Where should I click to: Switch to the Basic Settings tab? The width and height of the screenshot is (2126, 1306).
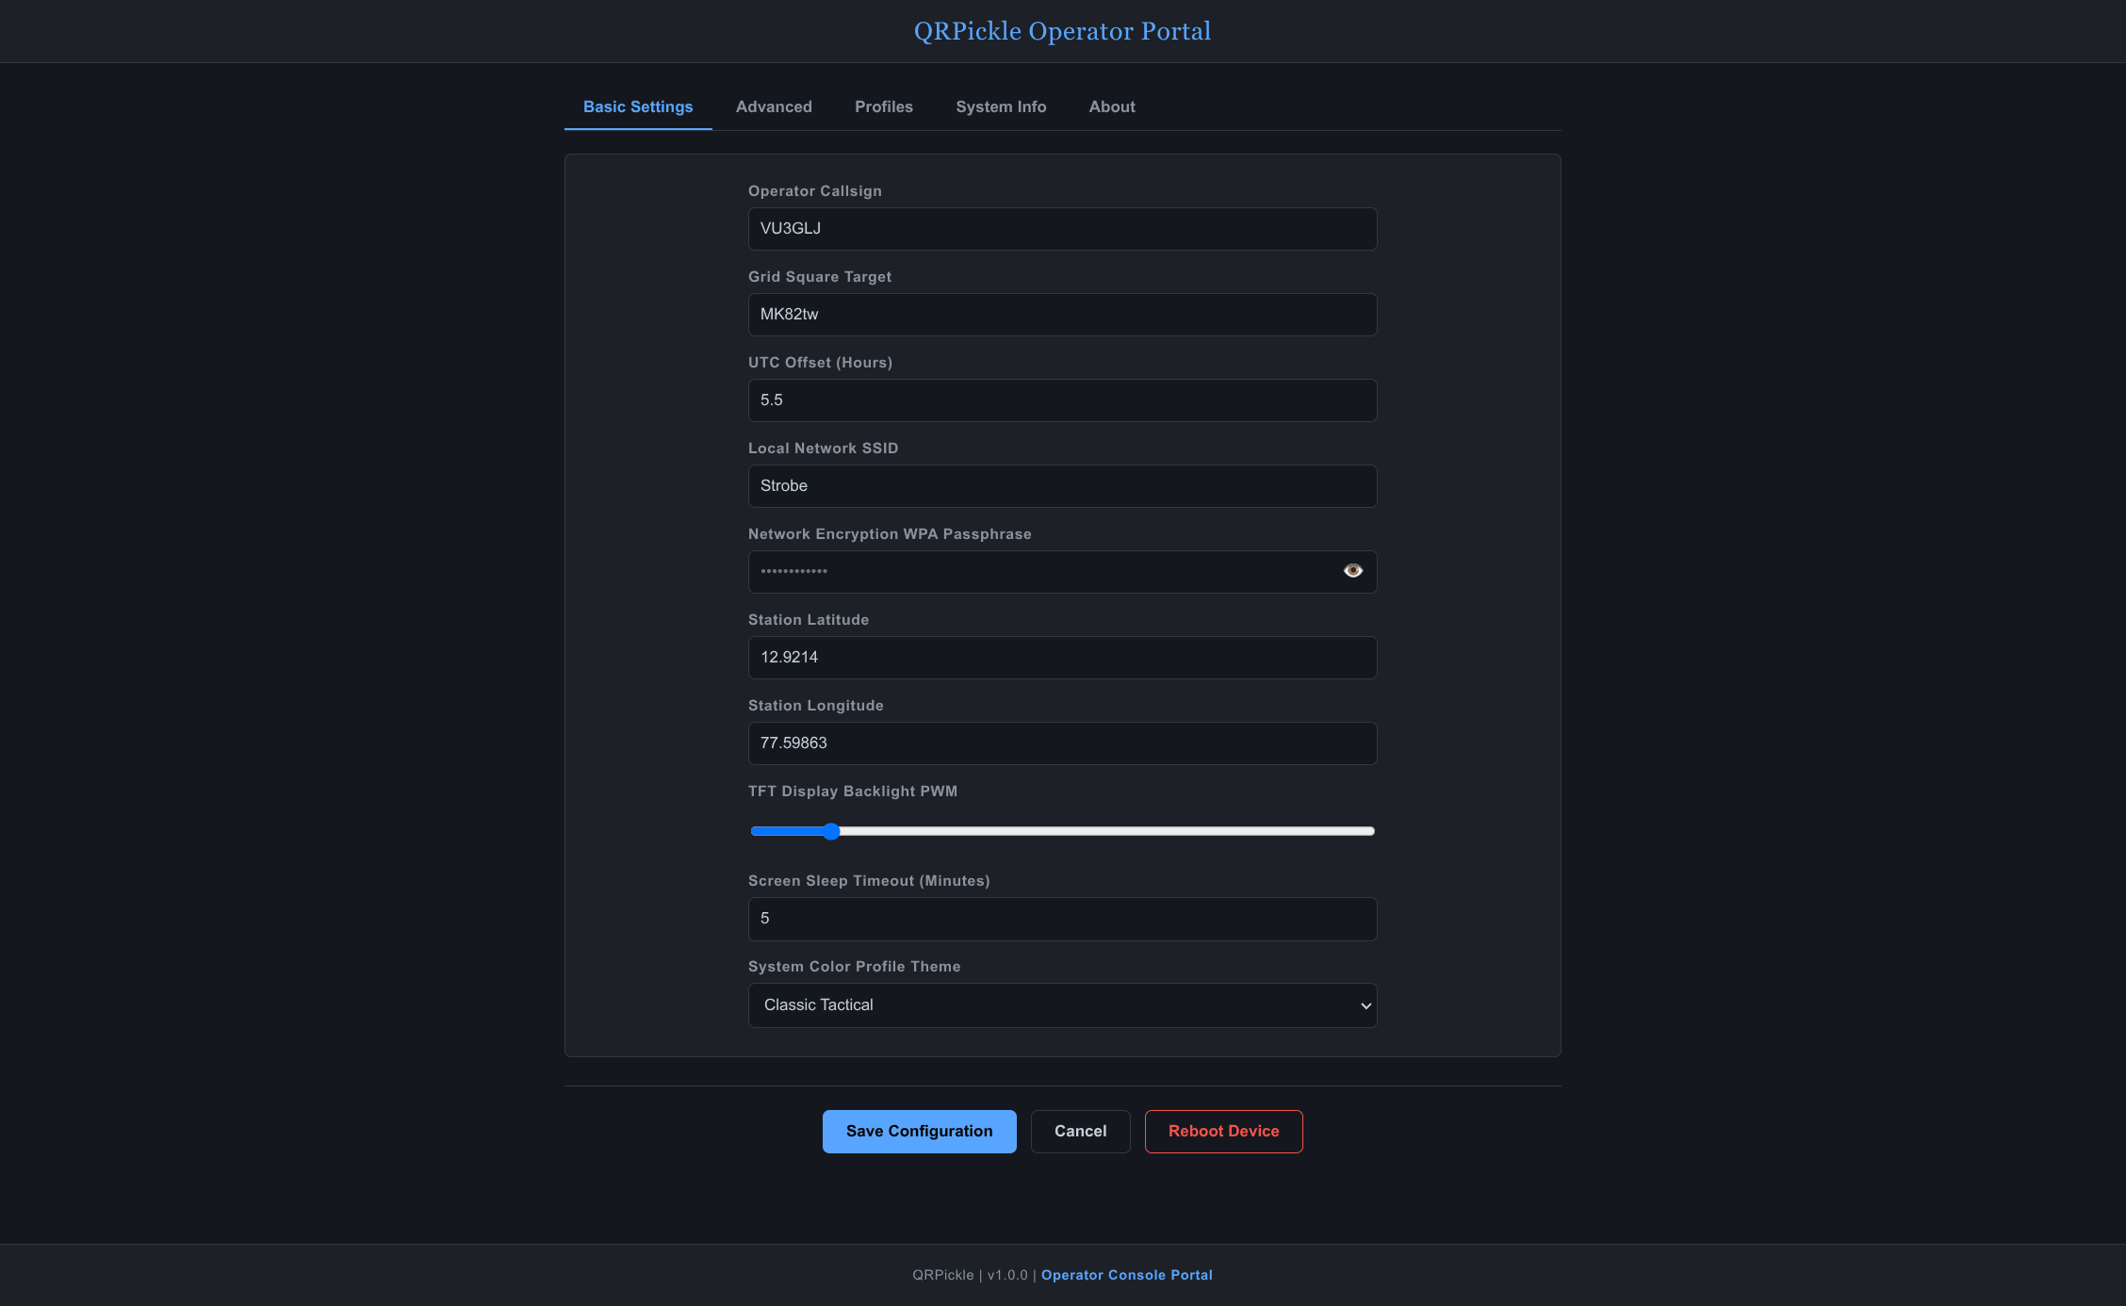(638, 106)
